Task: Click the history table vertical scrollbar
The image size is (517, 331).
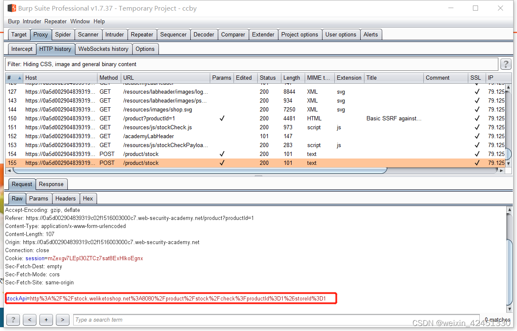Action: (x=508, y=155)
